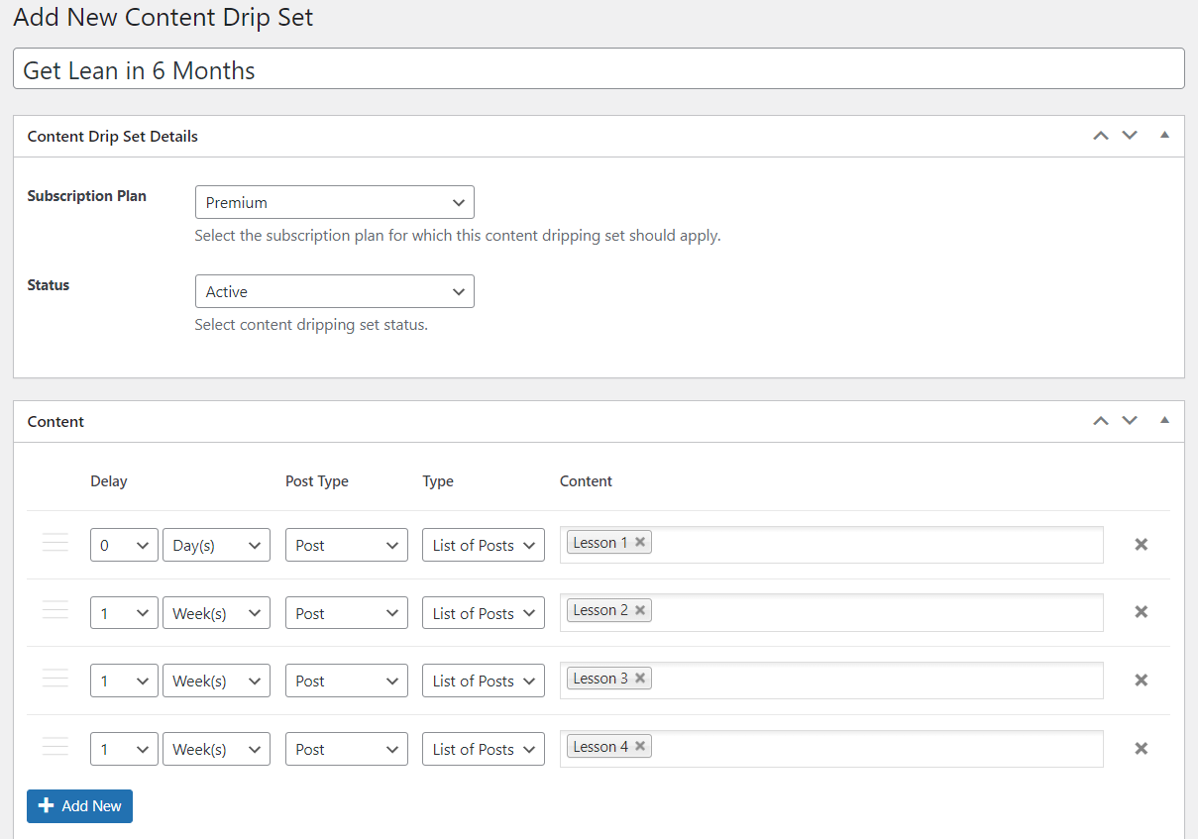Collapse the Content panel

pos(1165,420)
